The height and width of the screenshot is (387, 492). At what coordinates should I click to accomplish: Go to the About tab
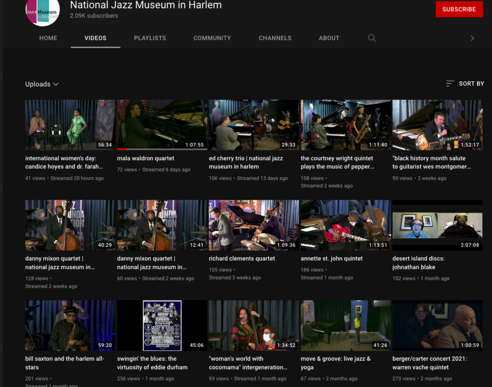(329, 38)
